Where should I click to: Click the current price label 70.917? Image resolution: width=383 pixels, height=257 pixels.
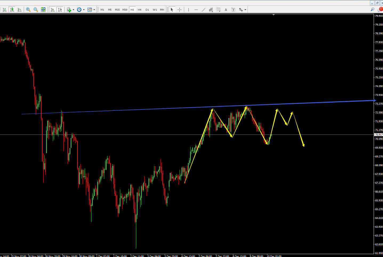point(378,135)
